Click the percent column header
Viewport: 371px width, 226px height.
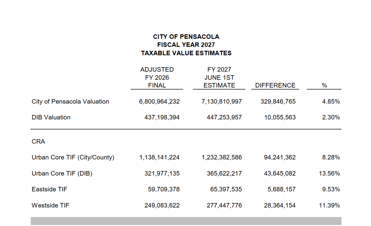click(x=324, y=86)
